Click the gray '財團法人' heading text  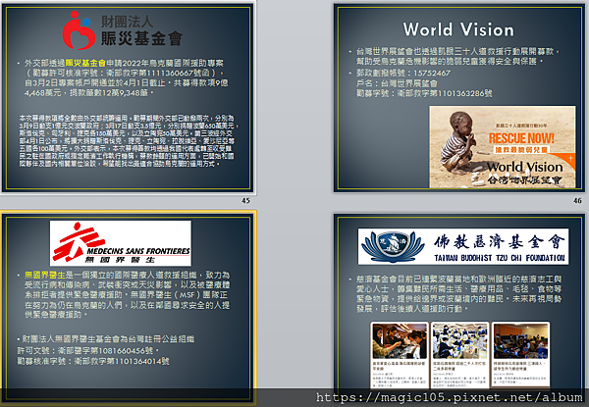[127, 22]
